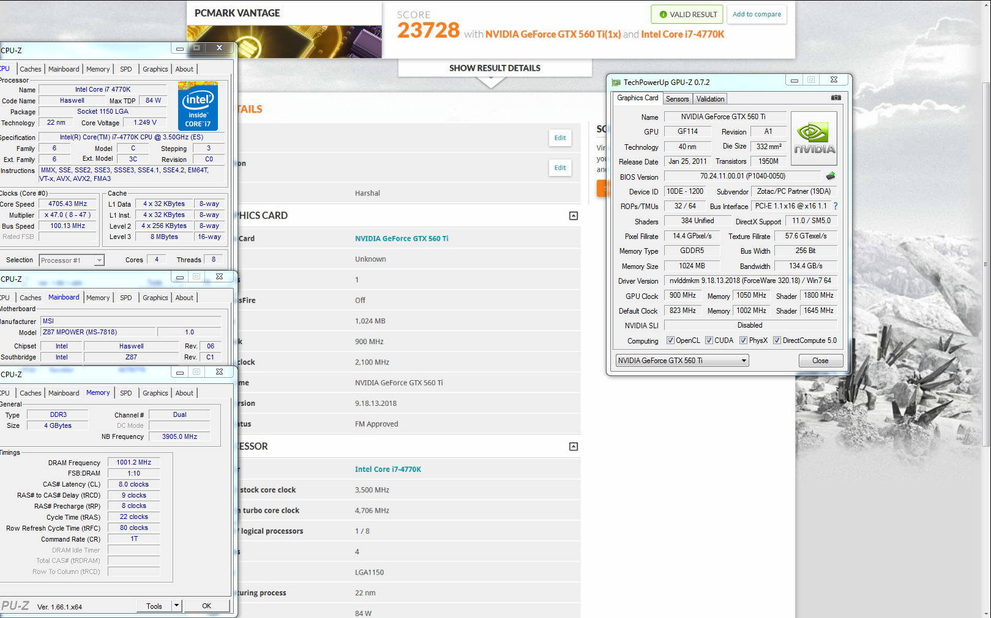Open Graphics tab in the Memory CPU-Z window
This screenshot has width=991, height=618.
click(155, 393)
